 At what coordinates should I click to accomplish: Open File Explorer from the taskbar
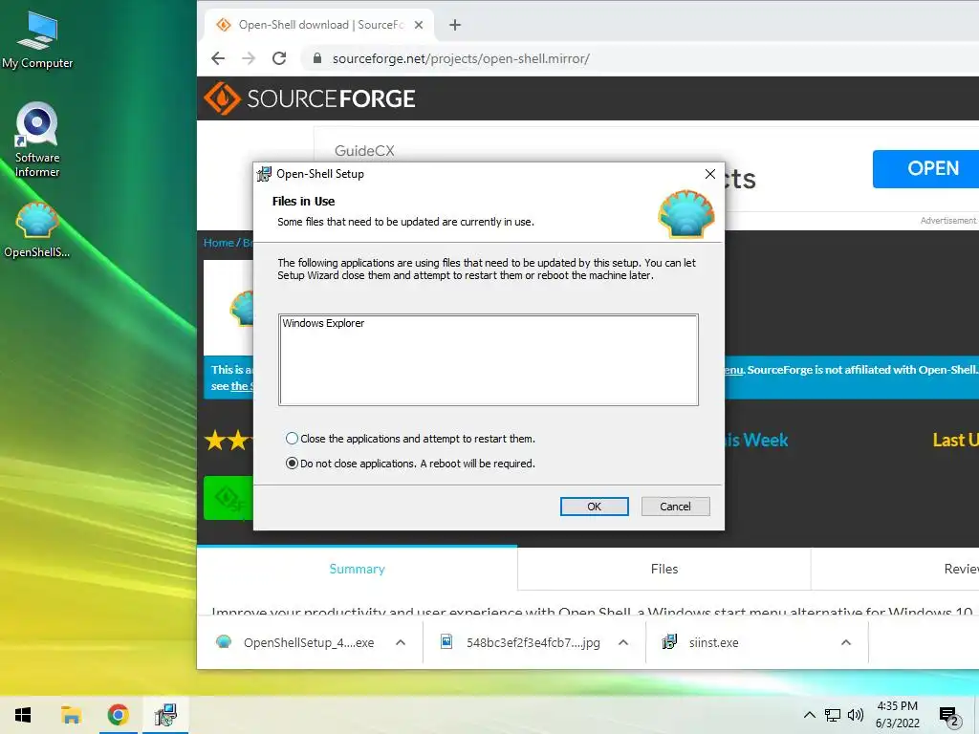point(71,715)
